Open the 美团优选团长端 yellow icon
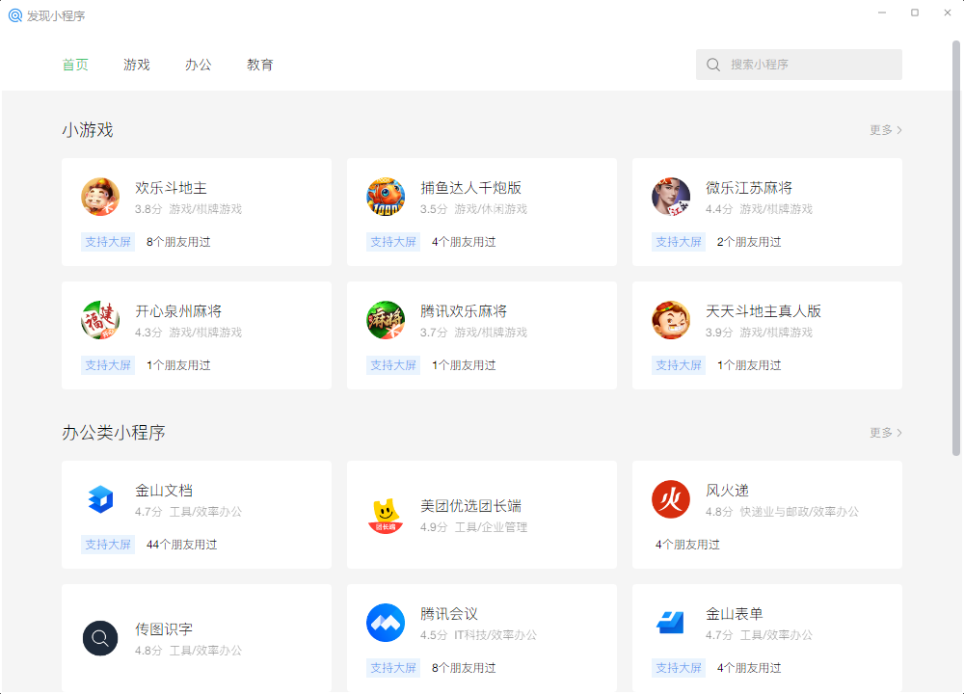The height and width of the screenshot is (694, 964). click(386, 515)
